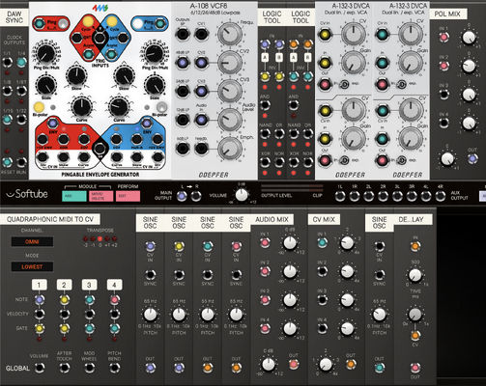Screen dimensions: 486x386
Task: Click the DAW Sync RUN jack
Action: pos(21,162)
